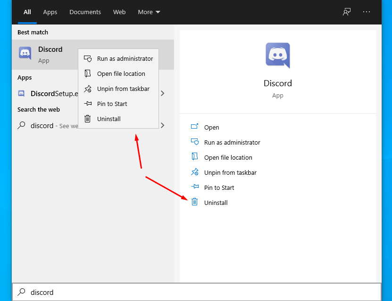Screen dimensions: 392x301
Task: Click pin icon beside Pin to Start in context menu
Action: pos(88,104)
